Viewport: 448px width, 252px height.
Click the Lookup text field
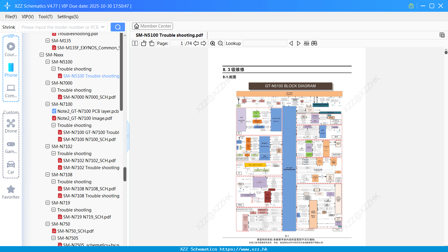click(x=265, y=43)
